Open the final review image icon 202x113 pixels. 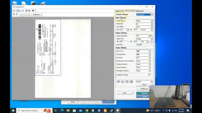click(131, 82)
